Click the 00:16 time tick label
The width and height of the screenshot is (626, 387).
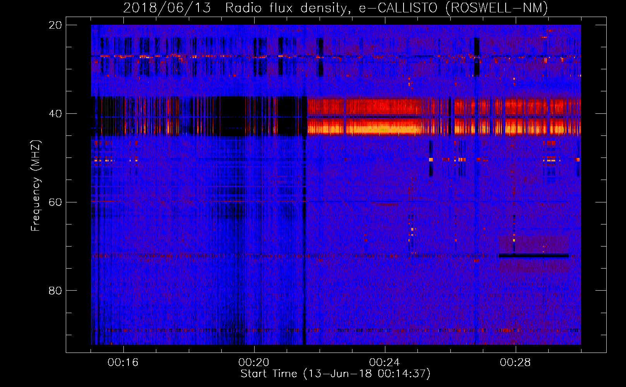click(x=123, y=363)
